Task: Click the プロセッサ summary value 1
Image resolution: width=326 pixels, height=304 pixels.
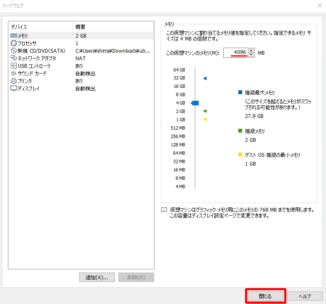Action: pyautogui.click(x=77, y=43)
